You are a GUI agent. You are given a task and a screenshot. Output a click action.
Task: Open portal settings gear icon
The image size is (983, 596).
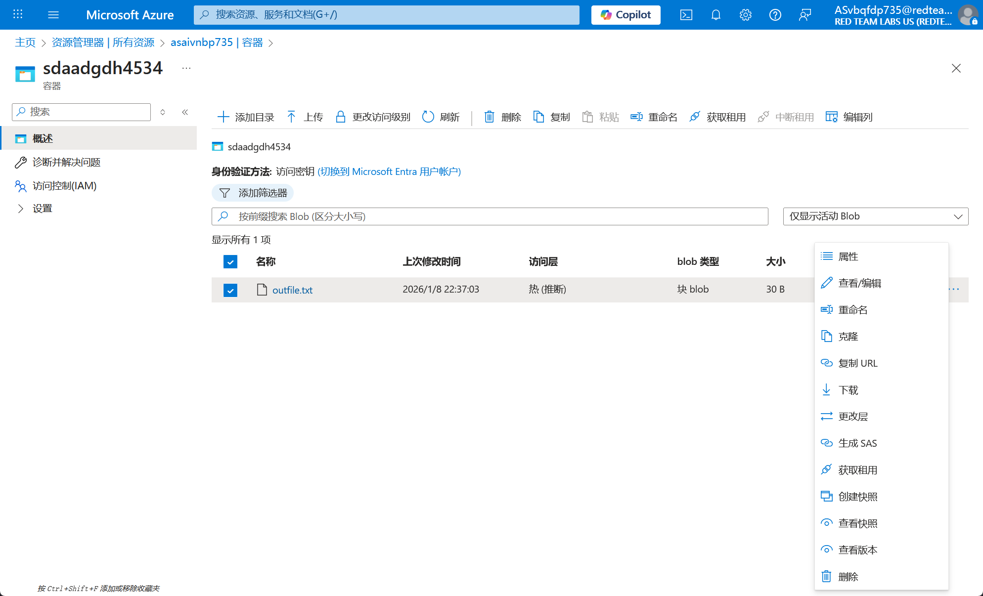[745, 15]
